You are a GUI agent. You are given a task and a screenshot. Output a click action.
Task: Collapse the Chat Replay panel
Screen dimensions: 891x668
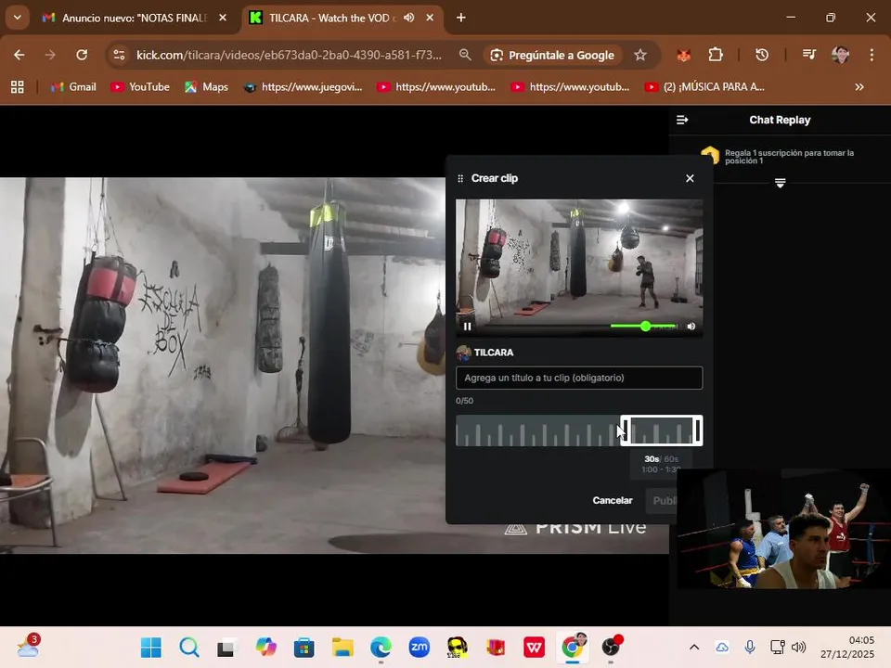pyautogui.click(x=682, y=120)
